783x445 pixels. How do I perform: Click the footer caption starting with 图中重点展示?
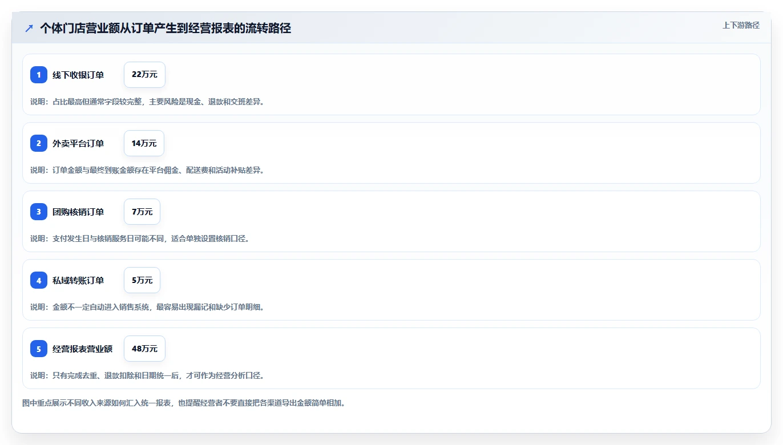click(184, 403)
